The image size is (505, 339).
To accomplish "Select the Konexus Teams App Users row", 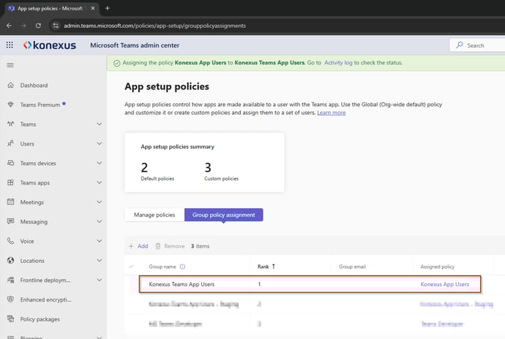I will pyautogui.click(x=310, y=284).
